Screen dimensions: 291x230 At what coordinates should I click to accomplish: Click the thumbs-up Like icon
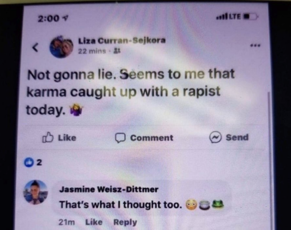[48, 137]
